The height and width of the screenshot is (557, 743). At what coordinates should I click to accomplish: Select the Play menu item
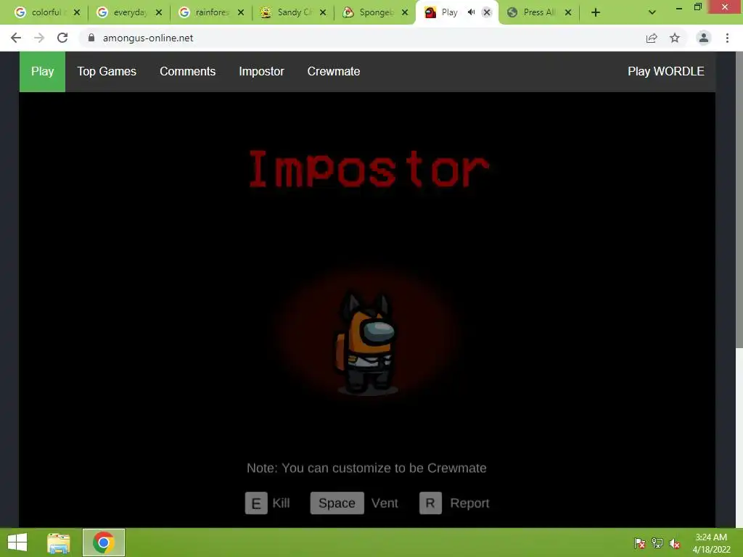pyautogui.click(x=42, y=72)
